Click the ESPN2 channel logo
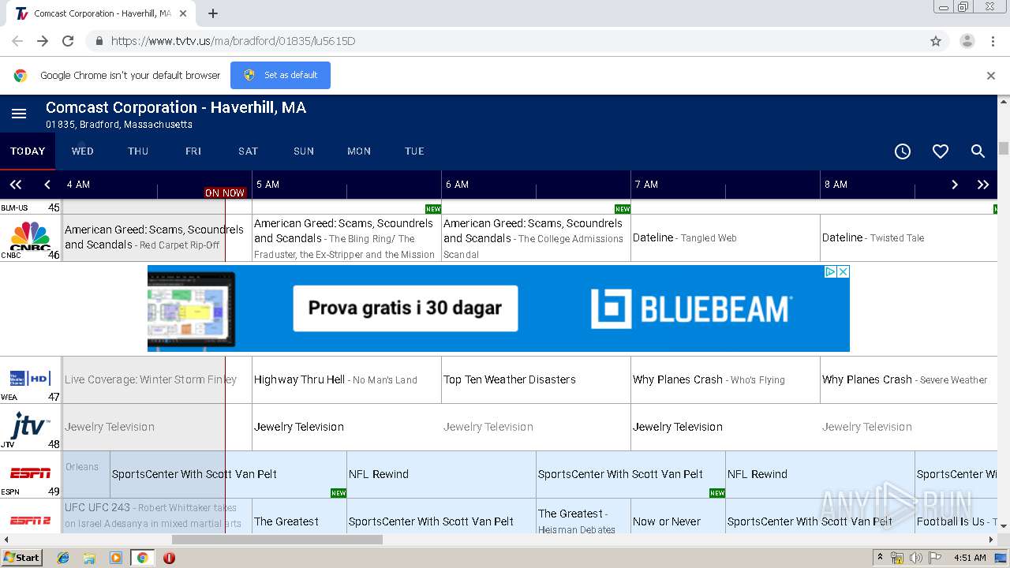 [30, 521]
